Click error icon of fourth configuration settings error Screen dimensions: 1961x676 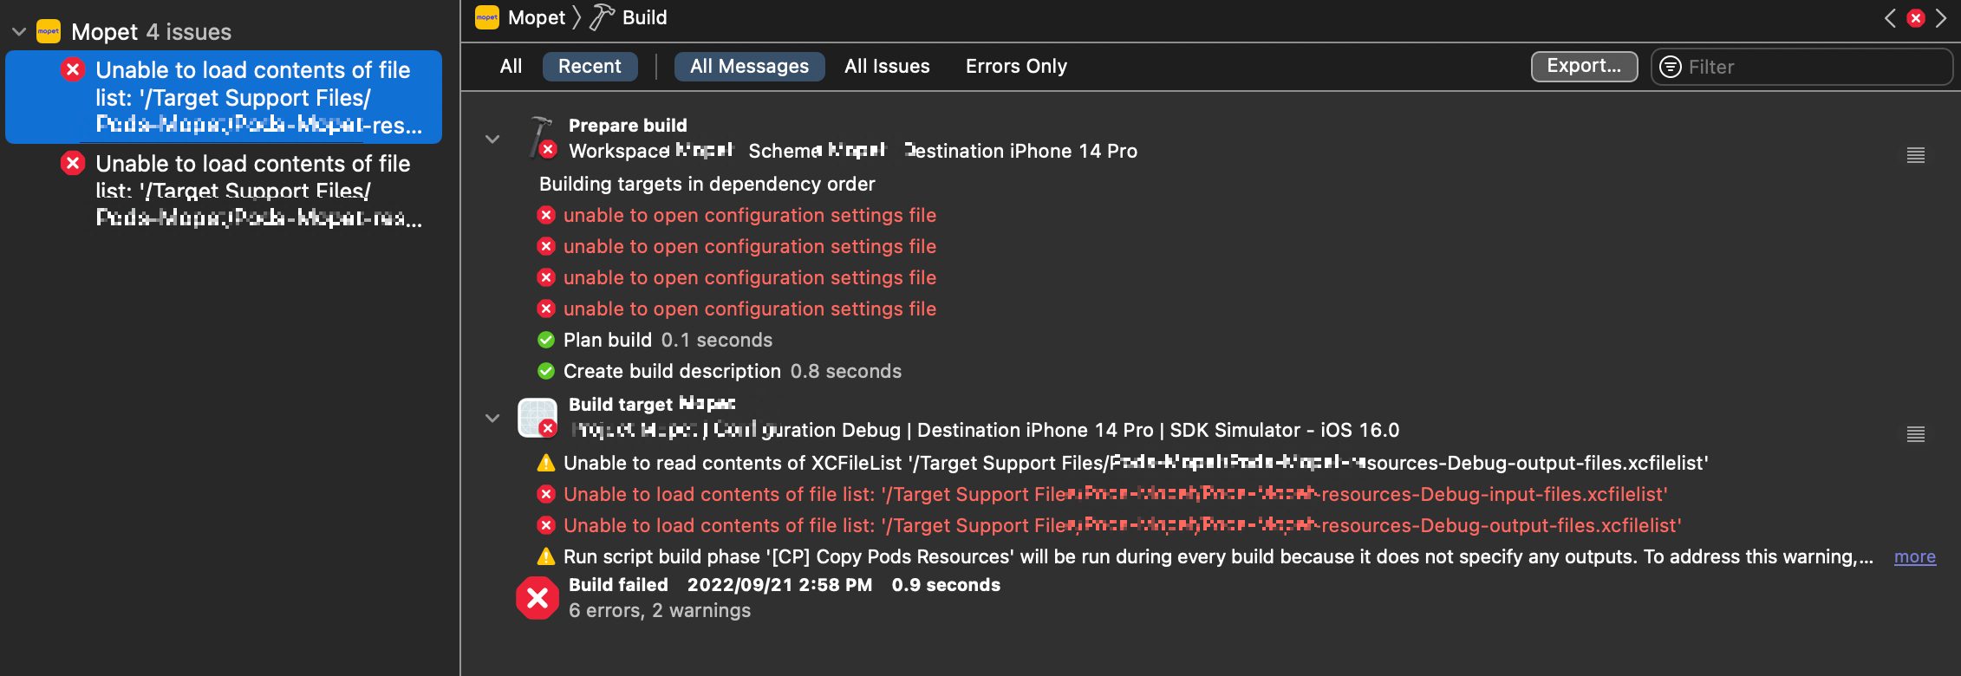click(546, 309)
